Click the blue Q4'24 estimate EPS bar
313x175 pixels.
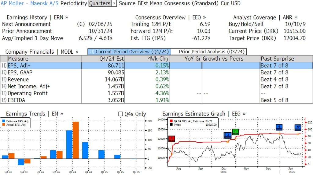86,151
